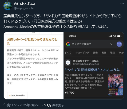Viewport: 127px width, 109px height.
Task: Open the search result's vertical dots menu
Action: coord(122,62)
